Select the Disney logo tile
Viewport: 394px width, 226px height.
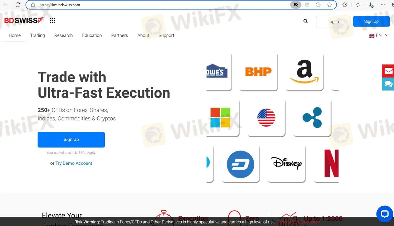(286, 164)
